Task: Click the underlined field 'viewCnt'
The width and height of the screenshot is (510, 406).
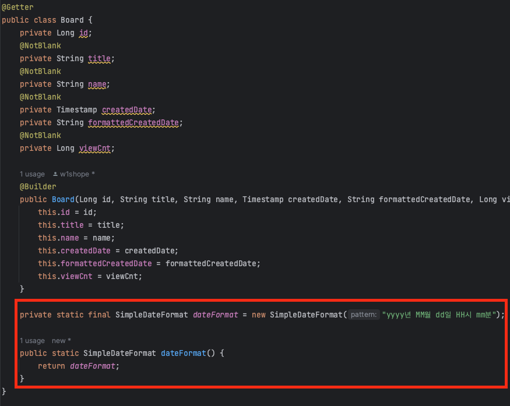Action: pos(94,148)
